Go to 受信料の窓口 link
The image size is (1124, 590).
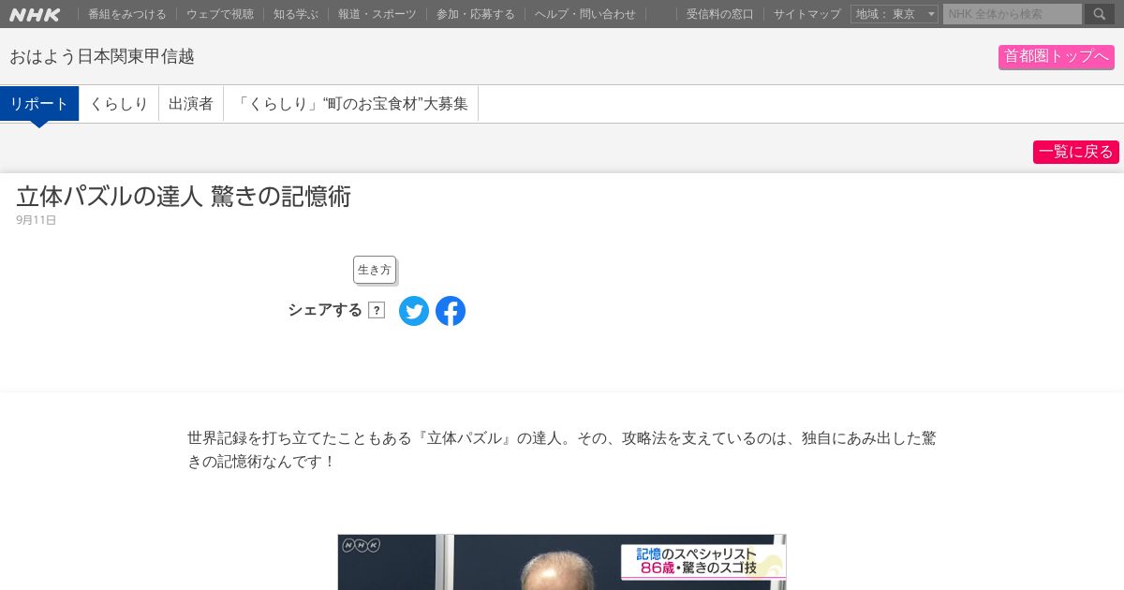click(720, 14)
